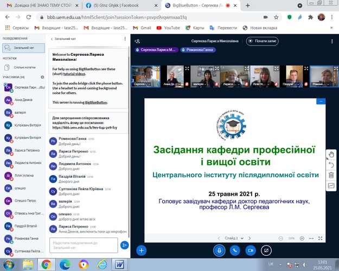Open the chat options three-dot menu

[124, 39]
